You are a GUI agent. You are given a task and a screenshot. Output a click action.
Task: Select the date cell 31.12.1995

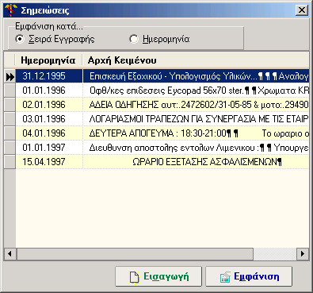[49, 76]
